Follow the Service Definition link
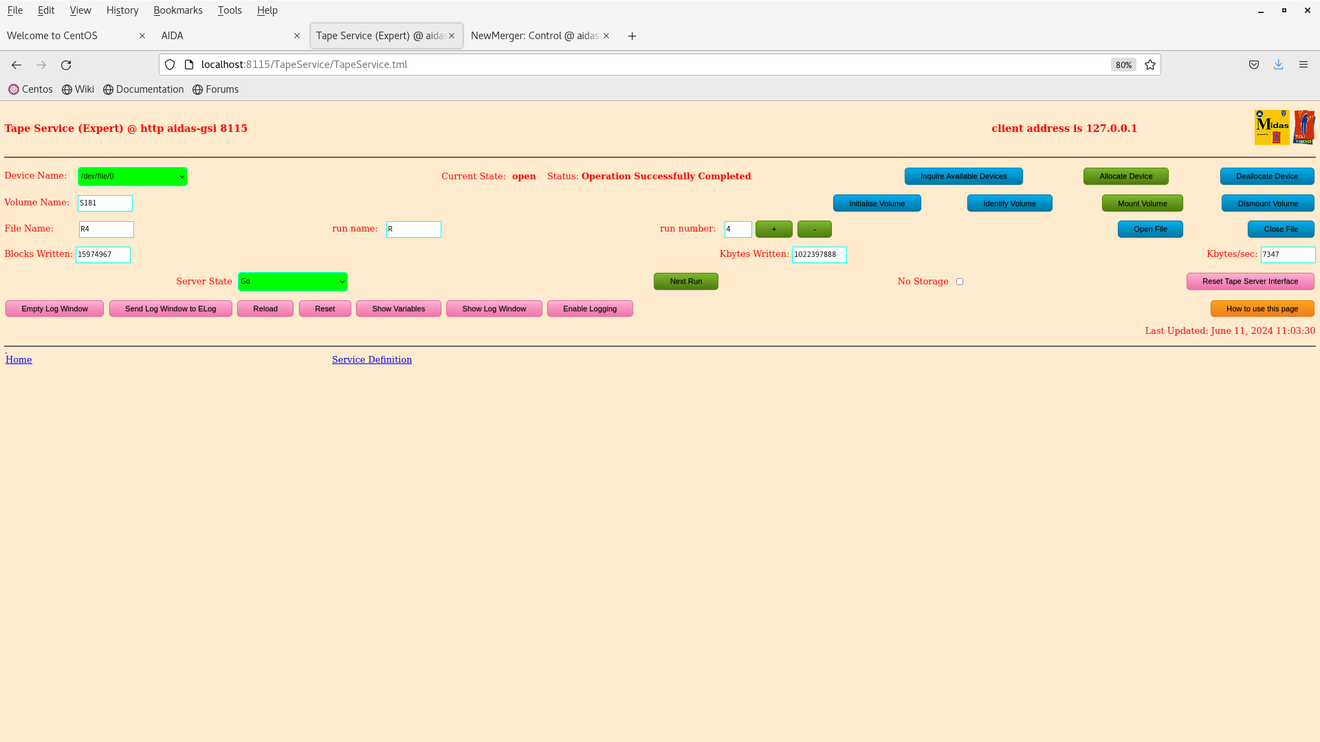 371,359
